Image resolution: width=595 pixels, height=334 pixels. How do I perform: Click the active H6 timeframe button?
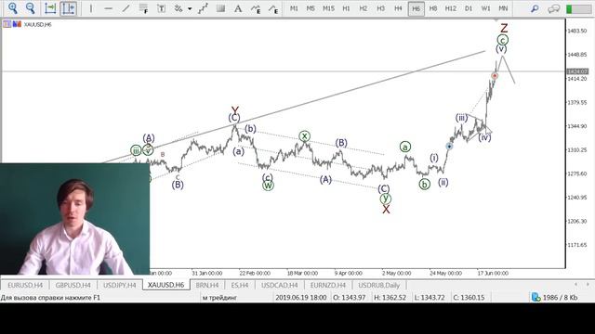416,8
